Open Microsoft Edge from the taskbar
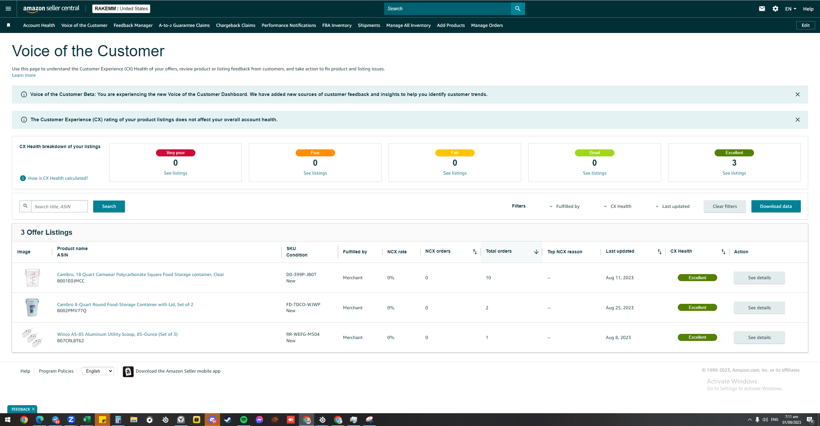The image size is (820, 426). pyautogui.click(x=39, y=420)
